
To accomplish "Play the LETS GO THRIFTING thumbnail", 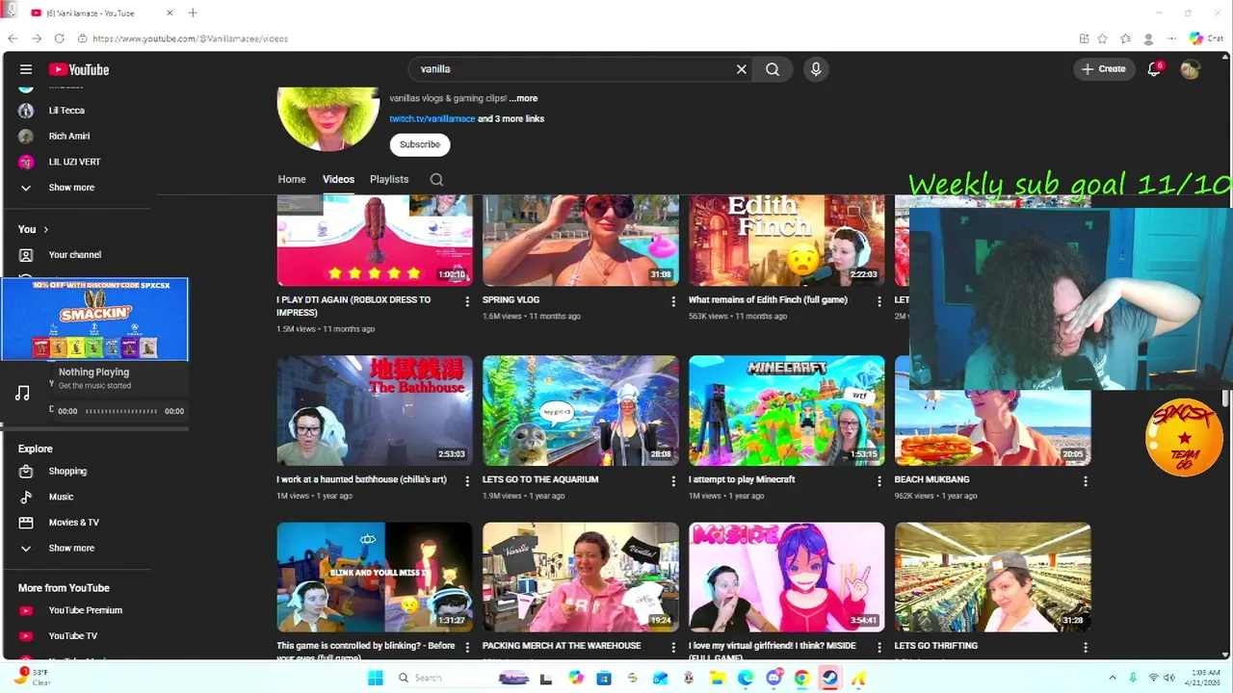I will [993, 577].
